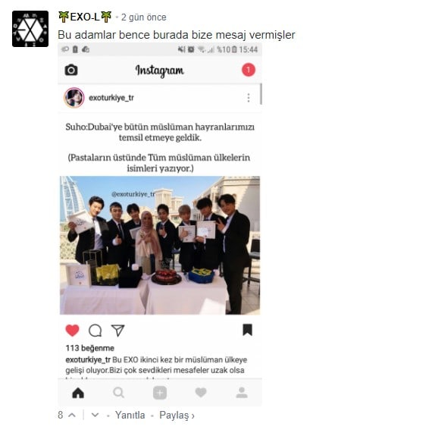
Task: Downvote the comment with down chevron
Action: (95, 415)
